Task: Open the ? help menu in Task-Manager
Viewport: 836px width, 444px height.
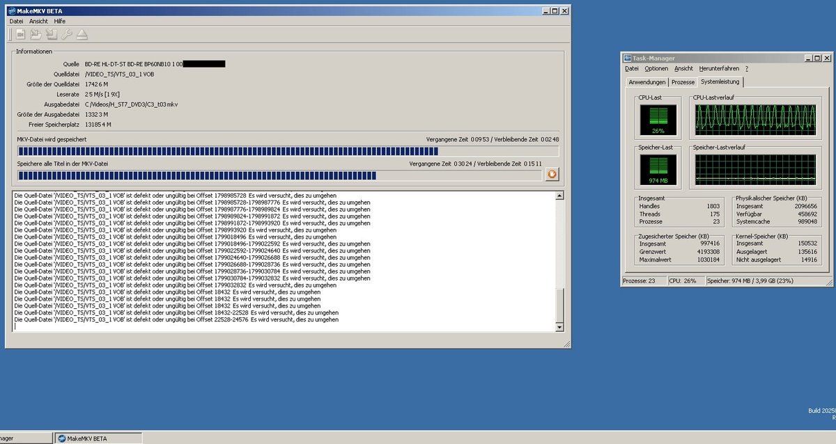Action: point(746,69)
